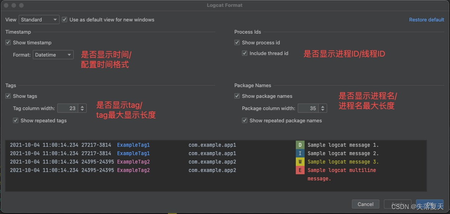450x214 pixels.
Task: Expand the Format Datetime dropdown
Action: (x=53, y=55)
